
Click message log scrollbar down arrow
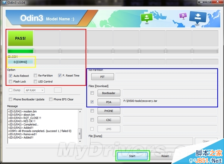tap(80, 141)
